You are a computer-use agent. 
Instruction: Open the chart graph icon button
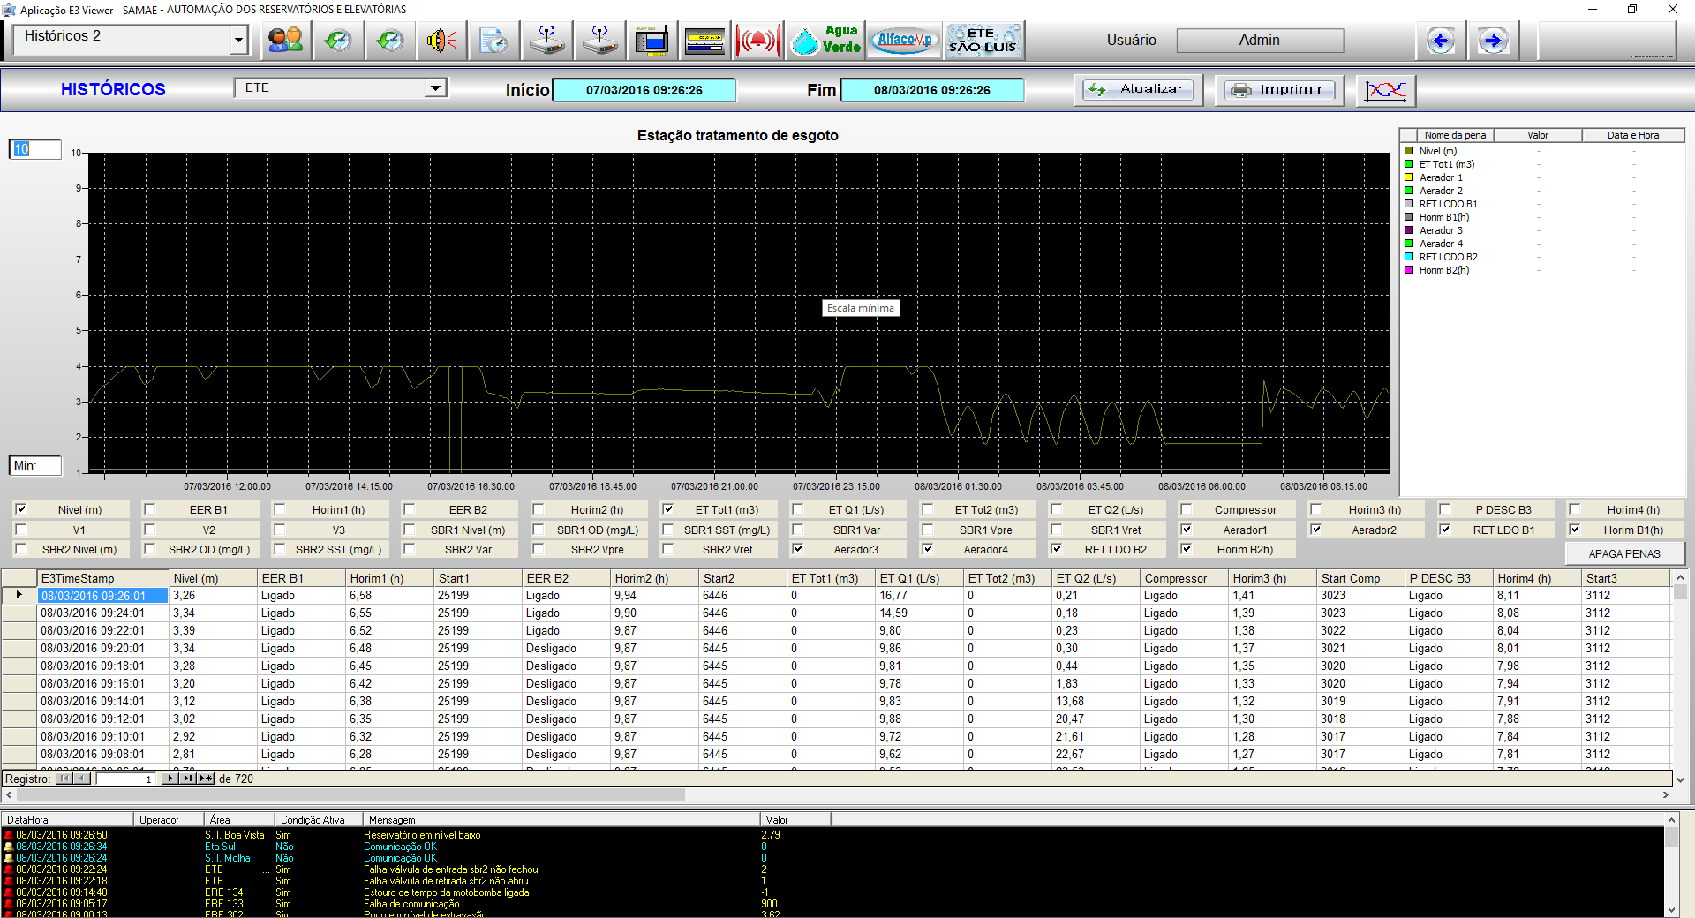click(x=1385, y=90)
